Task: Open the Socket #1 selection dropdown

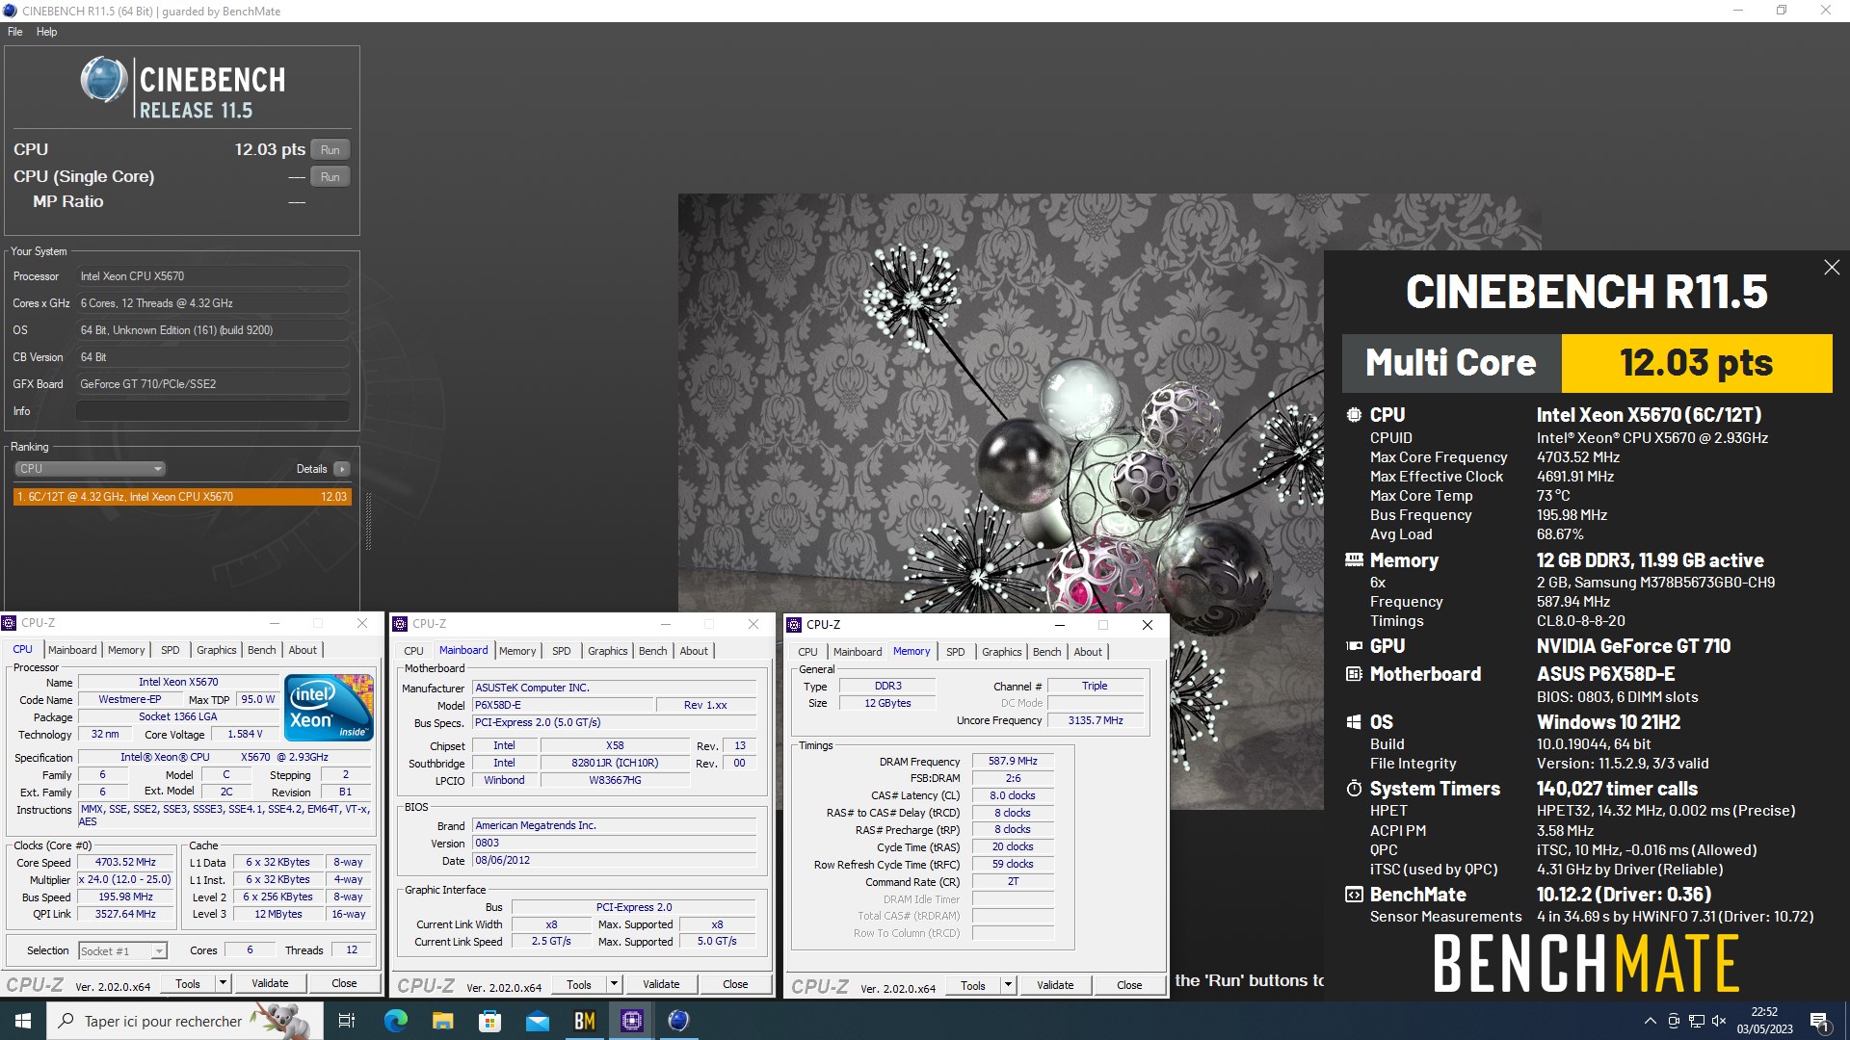Action: click(x=122, y=951)
